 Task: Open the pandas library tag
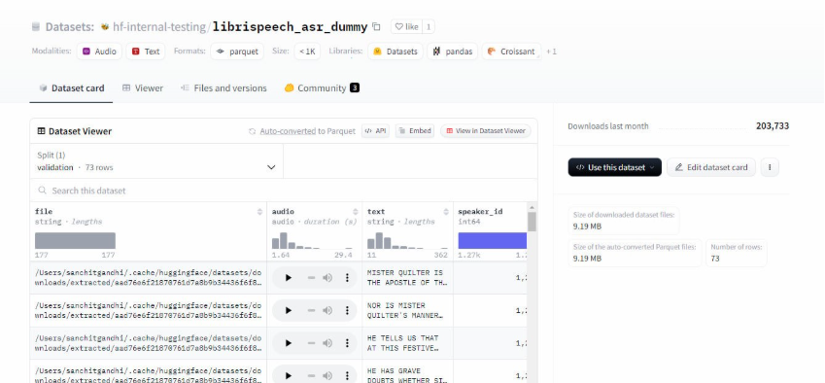[x=452, y=51]
